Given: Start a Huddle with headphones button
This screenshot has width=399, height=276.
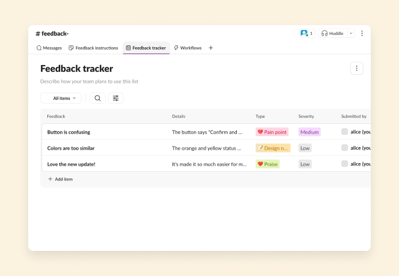Looking at the screenshot, I should (x=333, y=33).
